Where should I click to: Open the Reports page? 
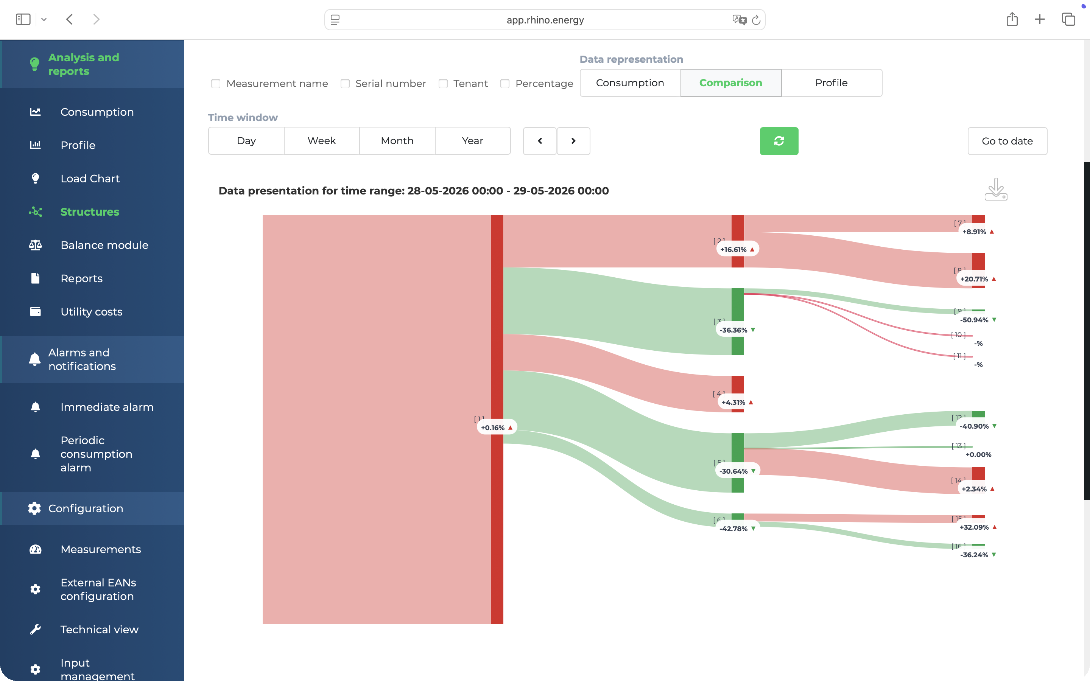point(81,278)
